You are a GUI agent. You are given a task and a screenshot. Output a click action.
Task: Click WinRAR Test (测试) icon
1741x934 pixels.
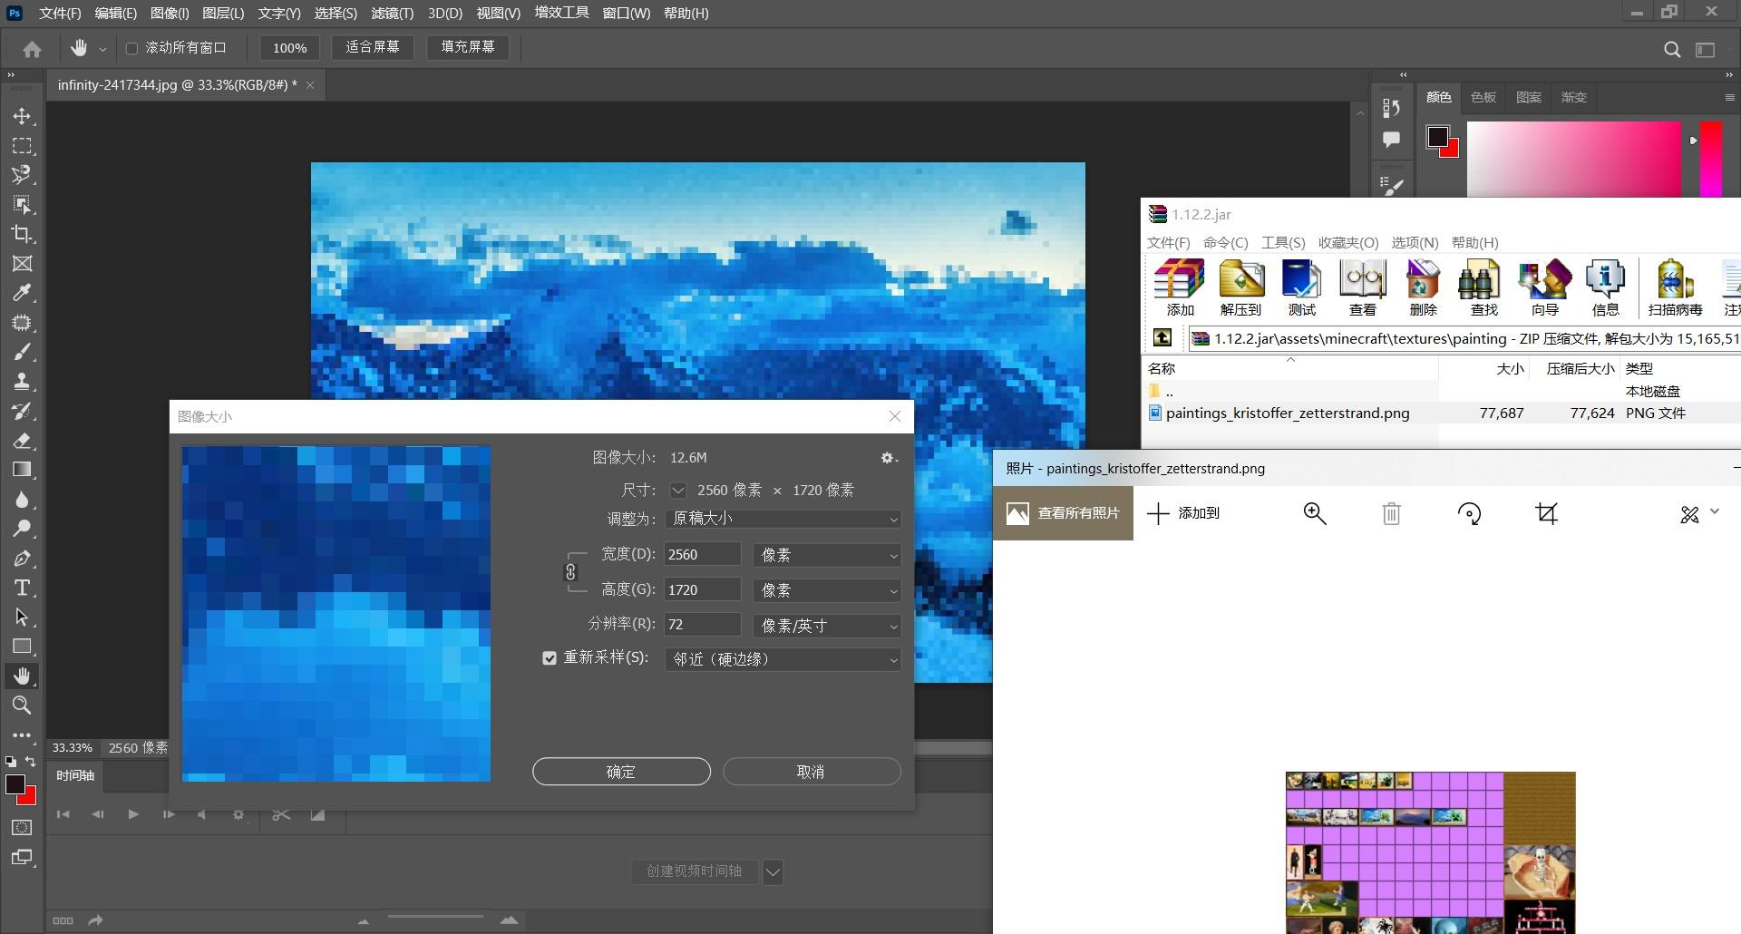pyautogui.click(x=1301, y=288)
